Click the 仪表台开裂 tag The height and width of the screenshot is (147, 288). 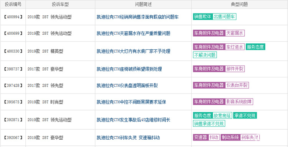[x=237, y=85]
